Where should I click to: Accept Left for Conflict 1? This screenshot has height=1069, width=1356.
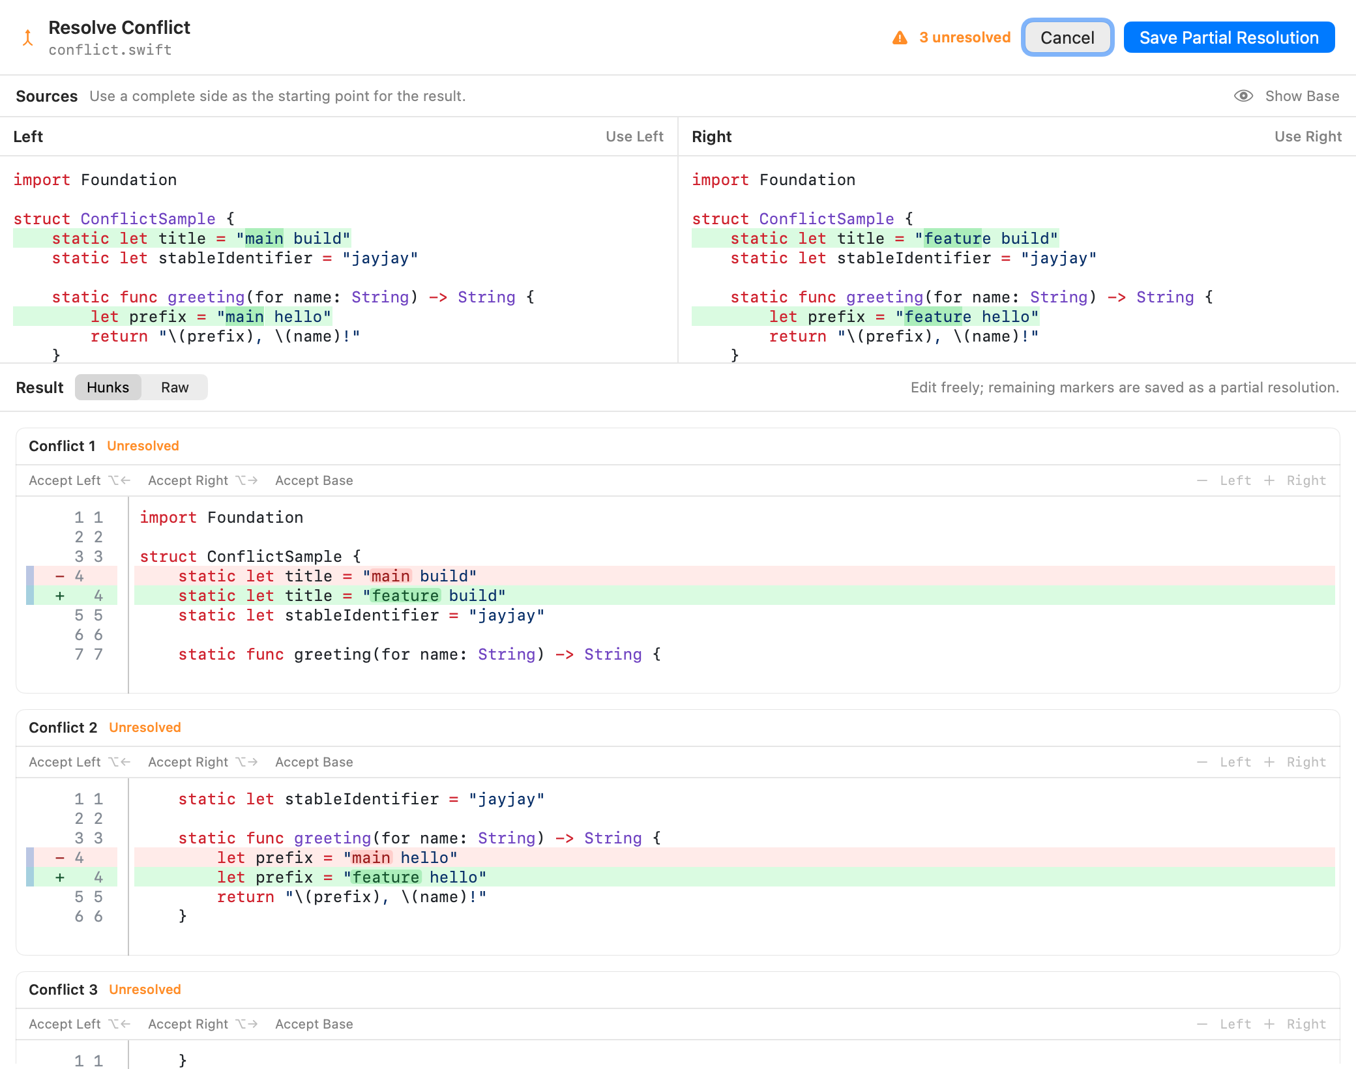[x=80, y=480]
